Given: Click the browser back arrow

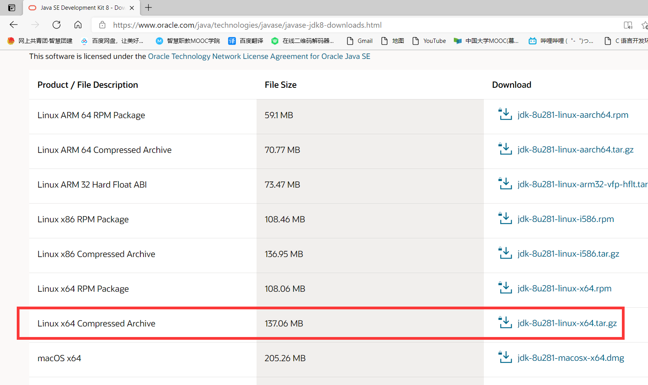Looking at the screenshot, I should (x=14, y=25).
